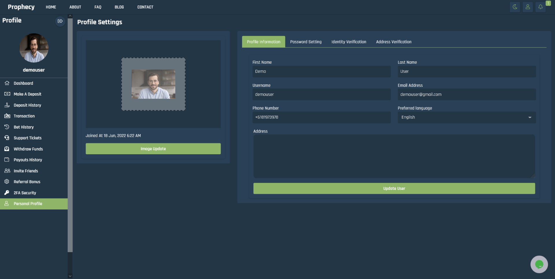Open the Bet History sidebar item

coord(24,127)
